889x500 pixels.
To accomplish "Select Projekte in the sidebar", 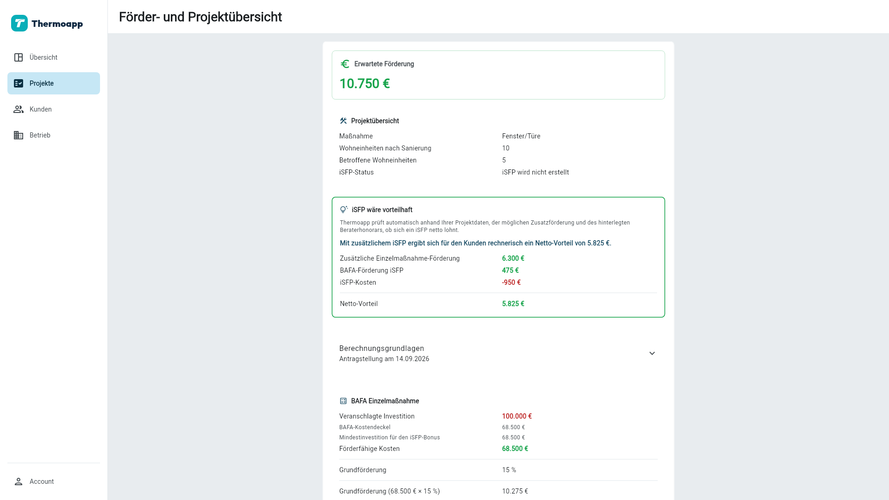I will point(54,83).
